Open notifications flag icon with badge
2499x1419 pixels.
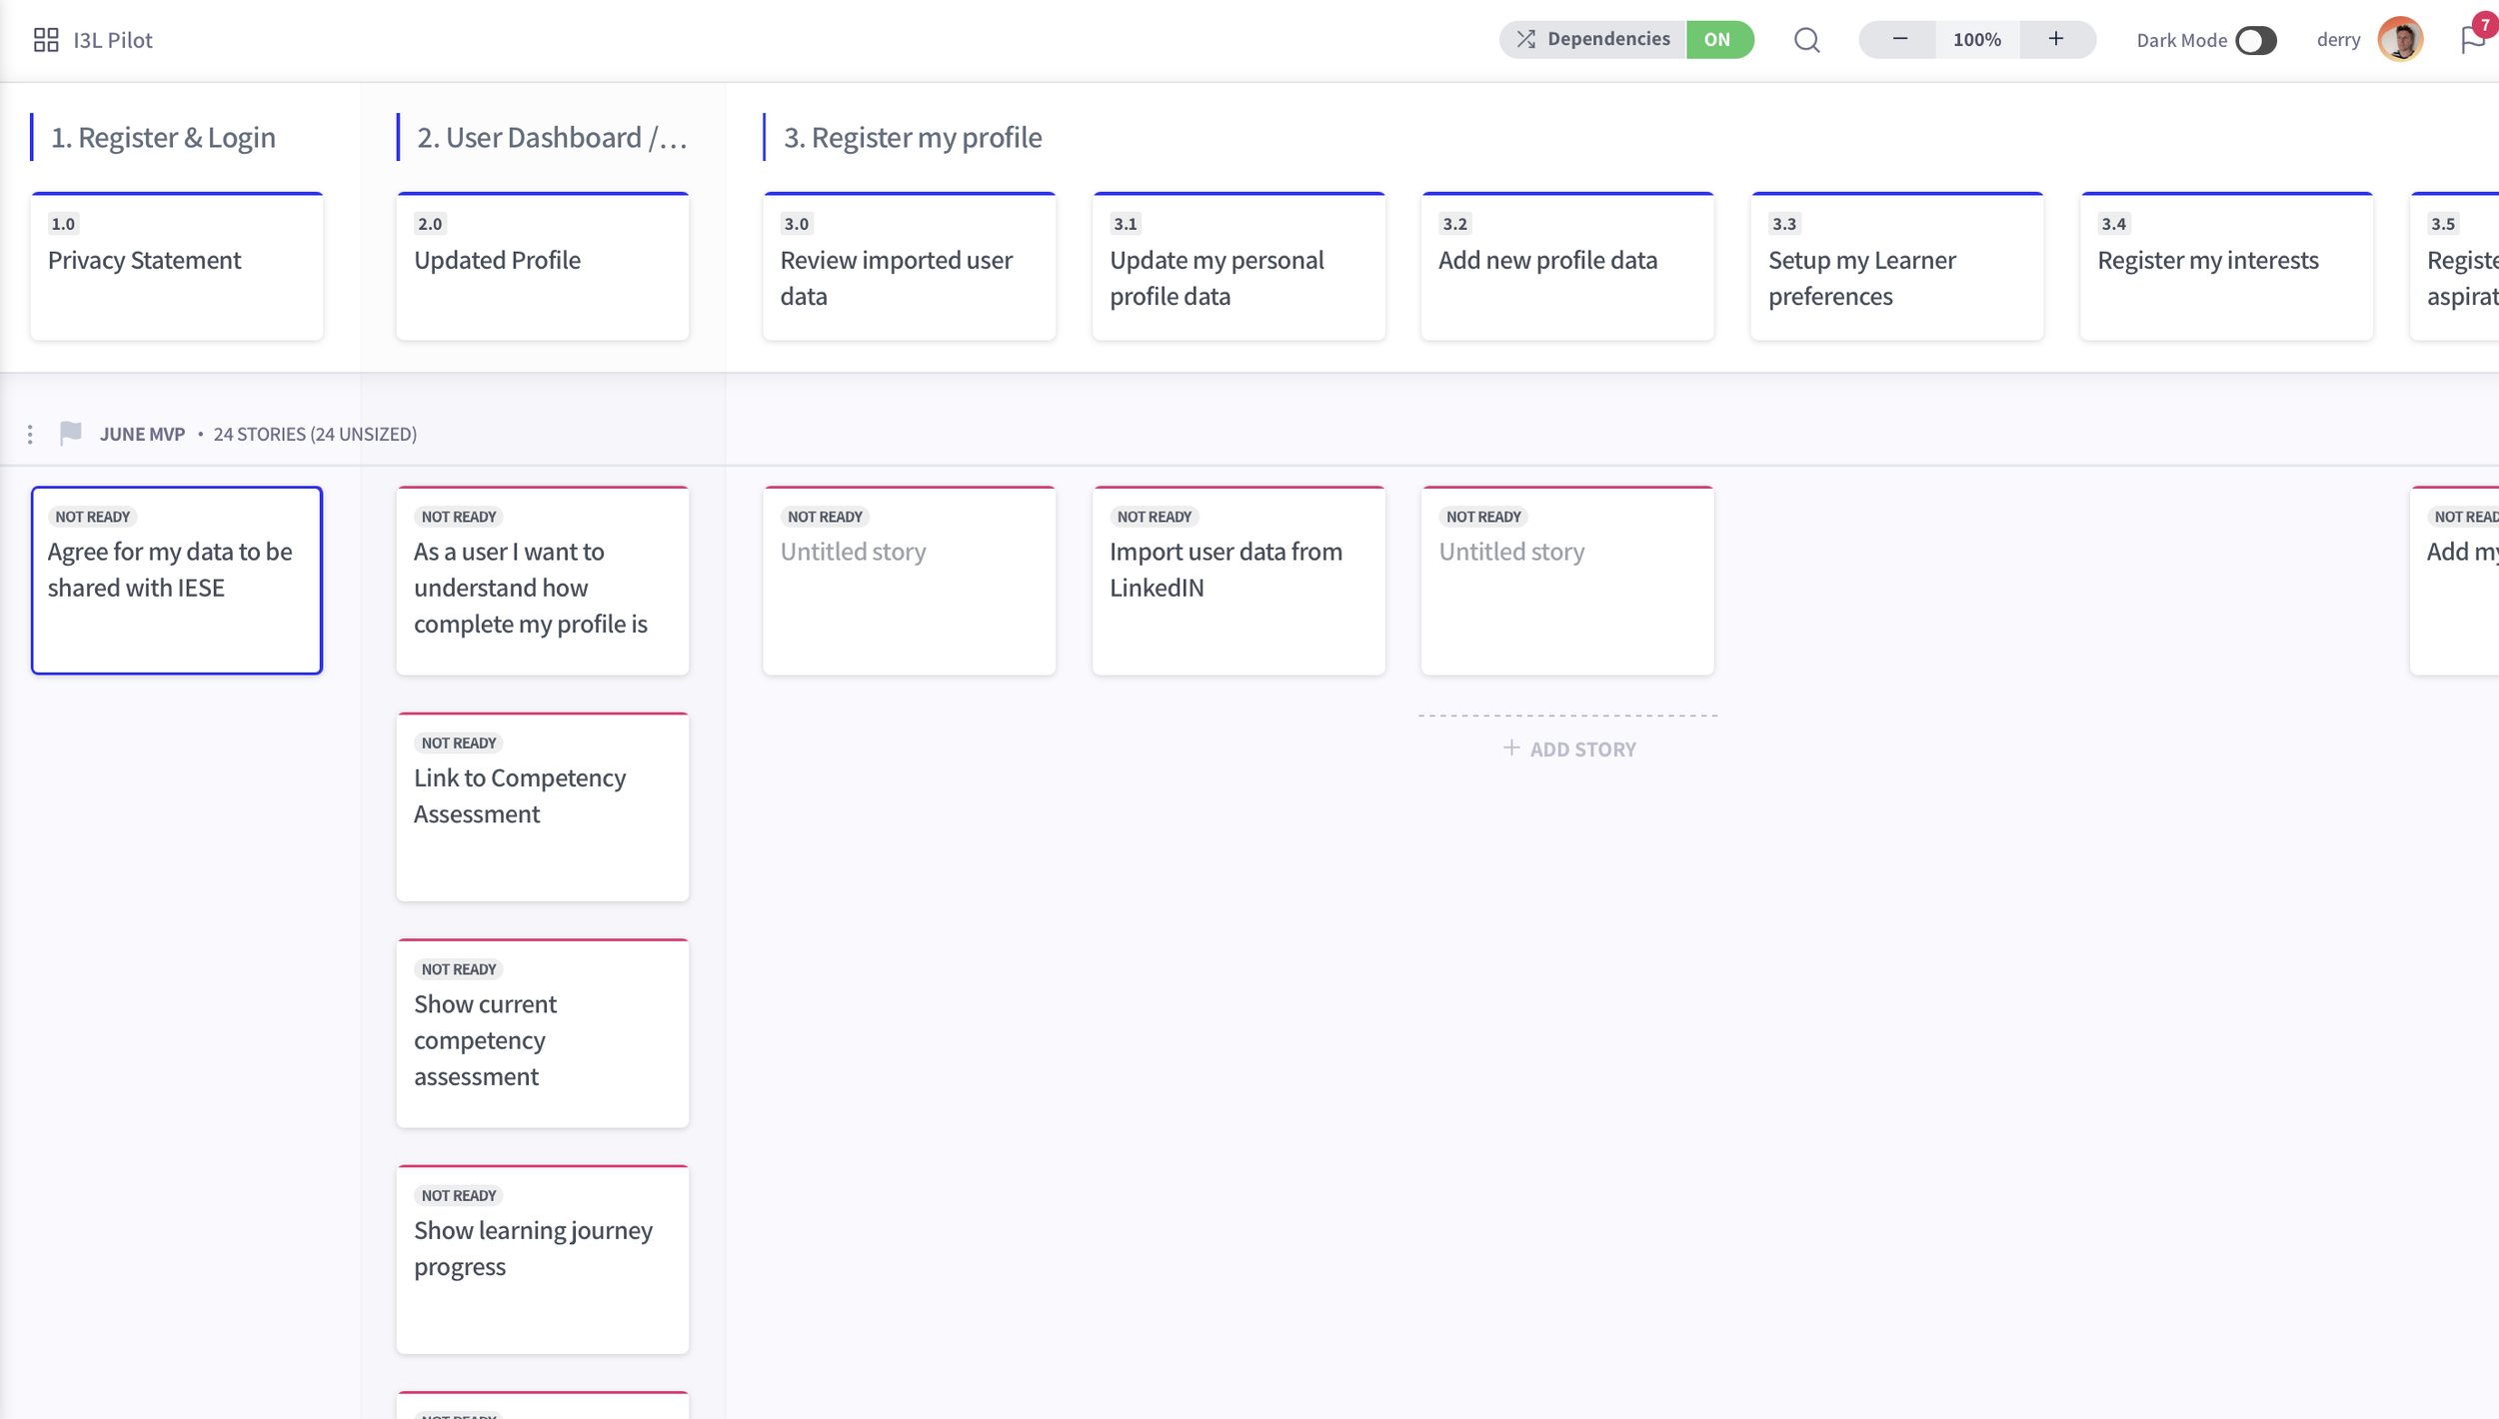[x=2473, y=40]
